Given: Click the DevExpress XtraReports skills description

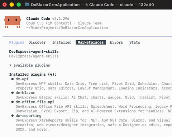Looking at the screenshot, I should click(93, 120).
